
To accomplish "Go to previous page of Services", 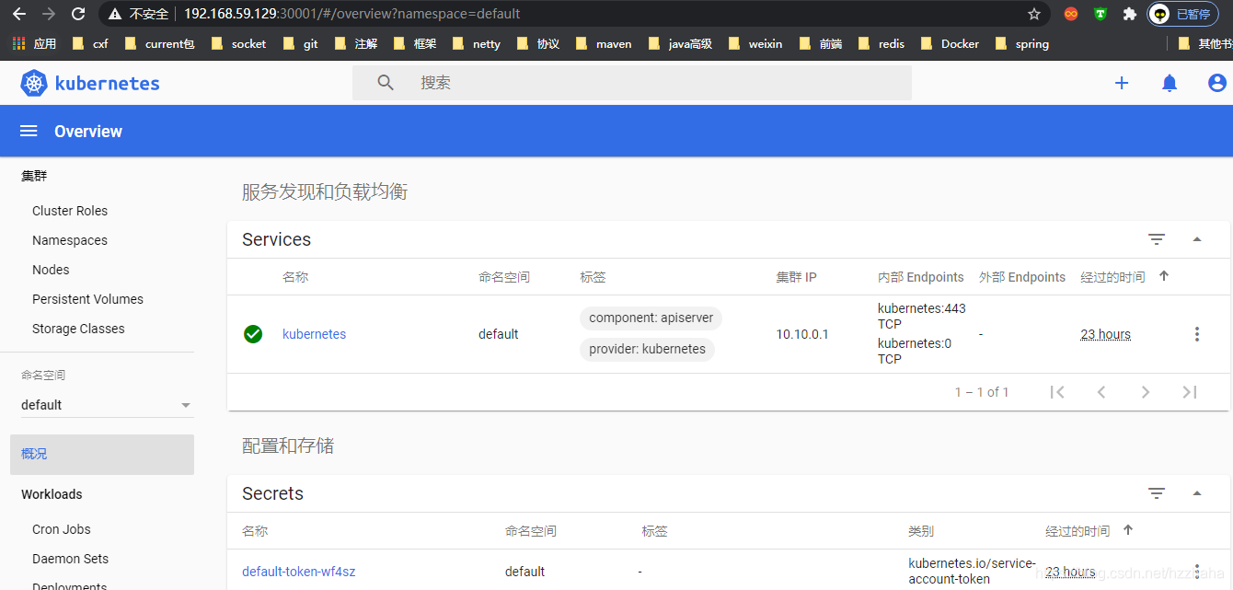I will 1101,392.
